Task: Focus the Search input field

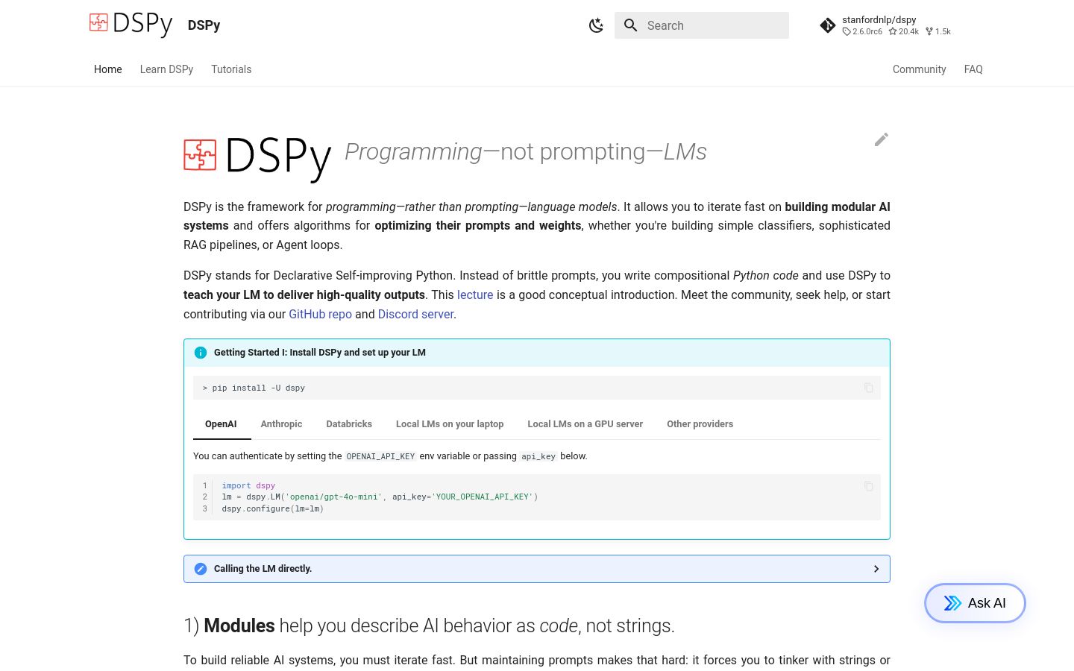Action: 702,25
